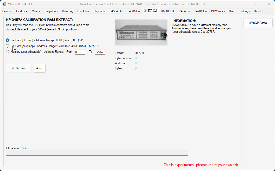
Task: Click the To address input field
Action: [x=100, y=52]
